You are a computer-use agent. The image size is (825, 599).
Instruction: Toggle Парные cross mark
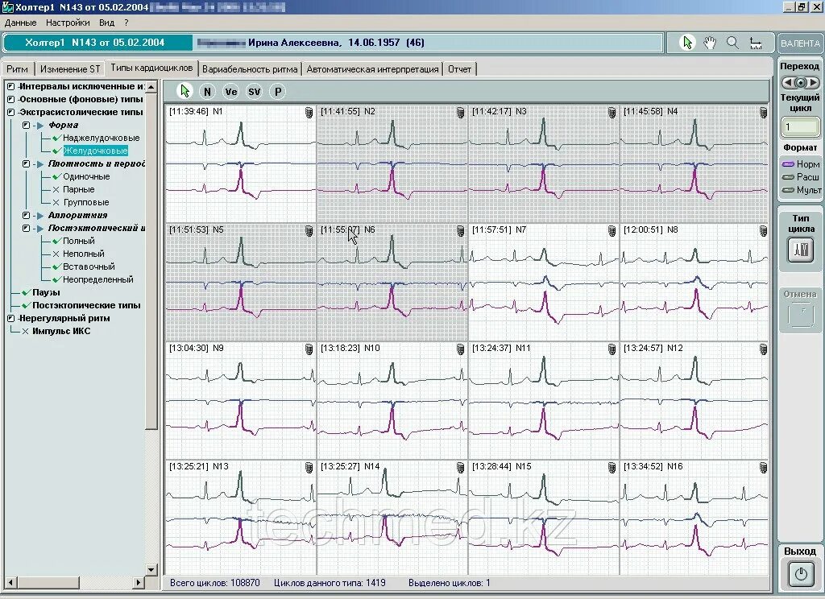(56, 190)
